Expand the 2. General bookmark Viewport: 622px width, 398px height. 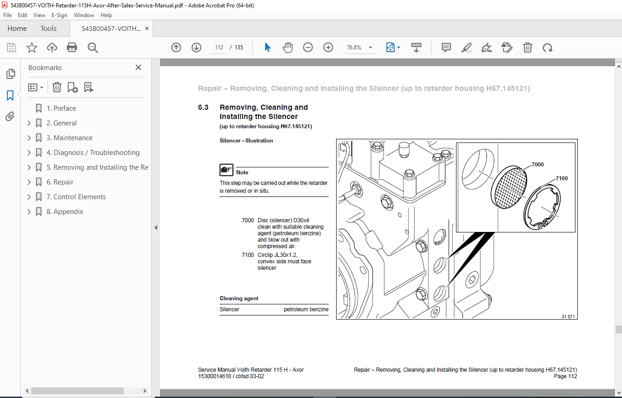click(x=29, y=123)
